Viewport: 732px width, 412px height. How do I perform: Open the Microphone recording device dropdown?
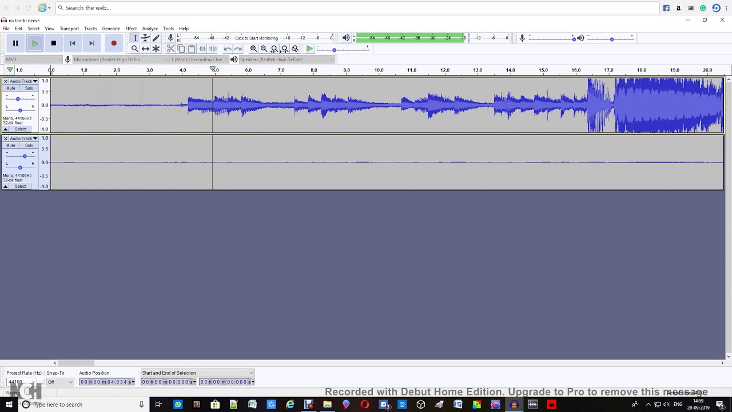[121, 60]
